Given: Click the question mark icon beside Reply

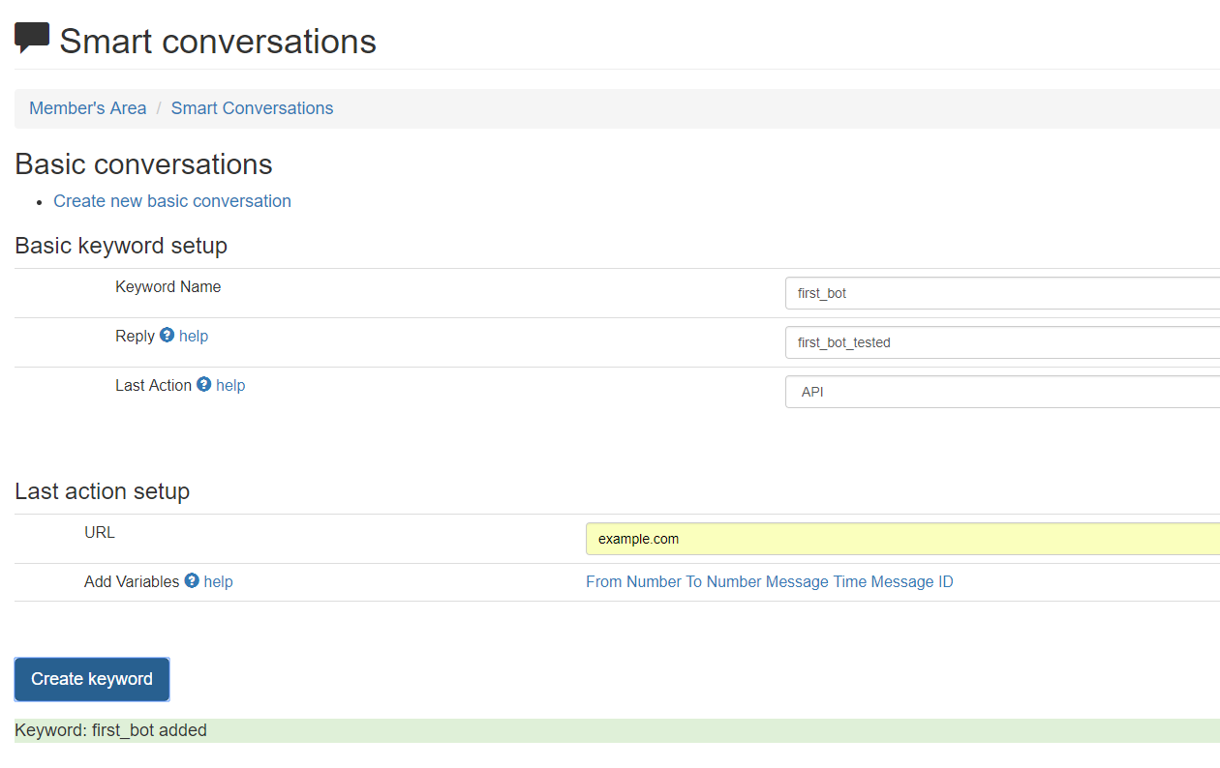Looking at the screenshot, I should coord(167,335).
